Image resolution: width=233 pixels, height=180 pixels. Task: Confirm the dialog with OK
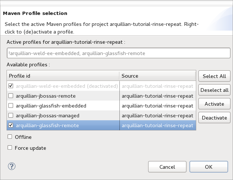tap(208, 167)
